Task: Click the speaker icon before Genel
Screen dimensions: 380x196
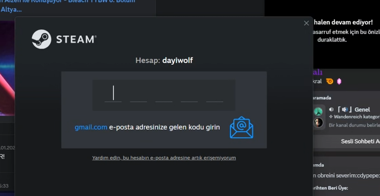Action: [x=331, y=109]
